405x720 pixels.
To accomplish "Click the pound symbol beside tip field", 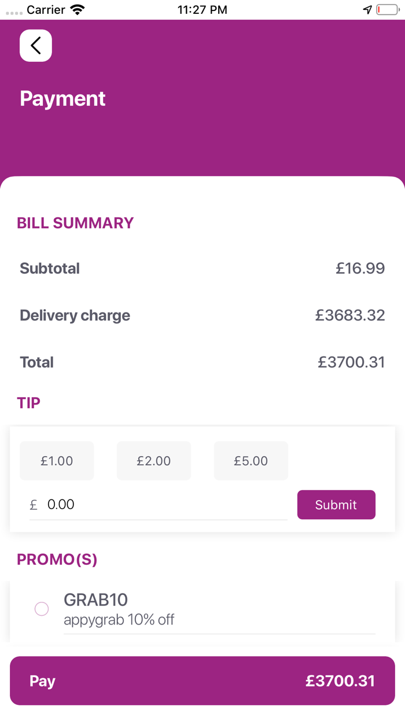I will pos(34,505).
